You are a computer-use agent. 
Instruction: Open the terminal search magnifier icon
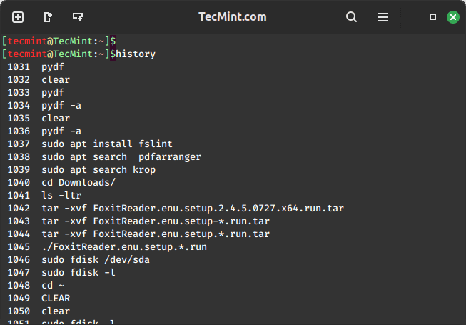click(351, 17)
